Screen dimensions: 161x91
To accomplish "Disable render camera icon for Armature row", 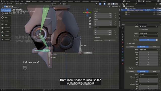I will click(160, 10).
